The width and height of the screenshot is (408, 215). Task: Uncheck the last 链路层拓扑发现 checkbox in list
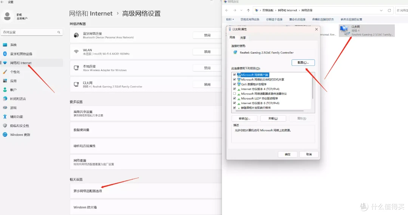235,107
